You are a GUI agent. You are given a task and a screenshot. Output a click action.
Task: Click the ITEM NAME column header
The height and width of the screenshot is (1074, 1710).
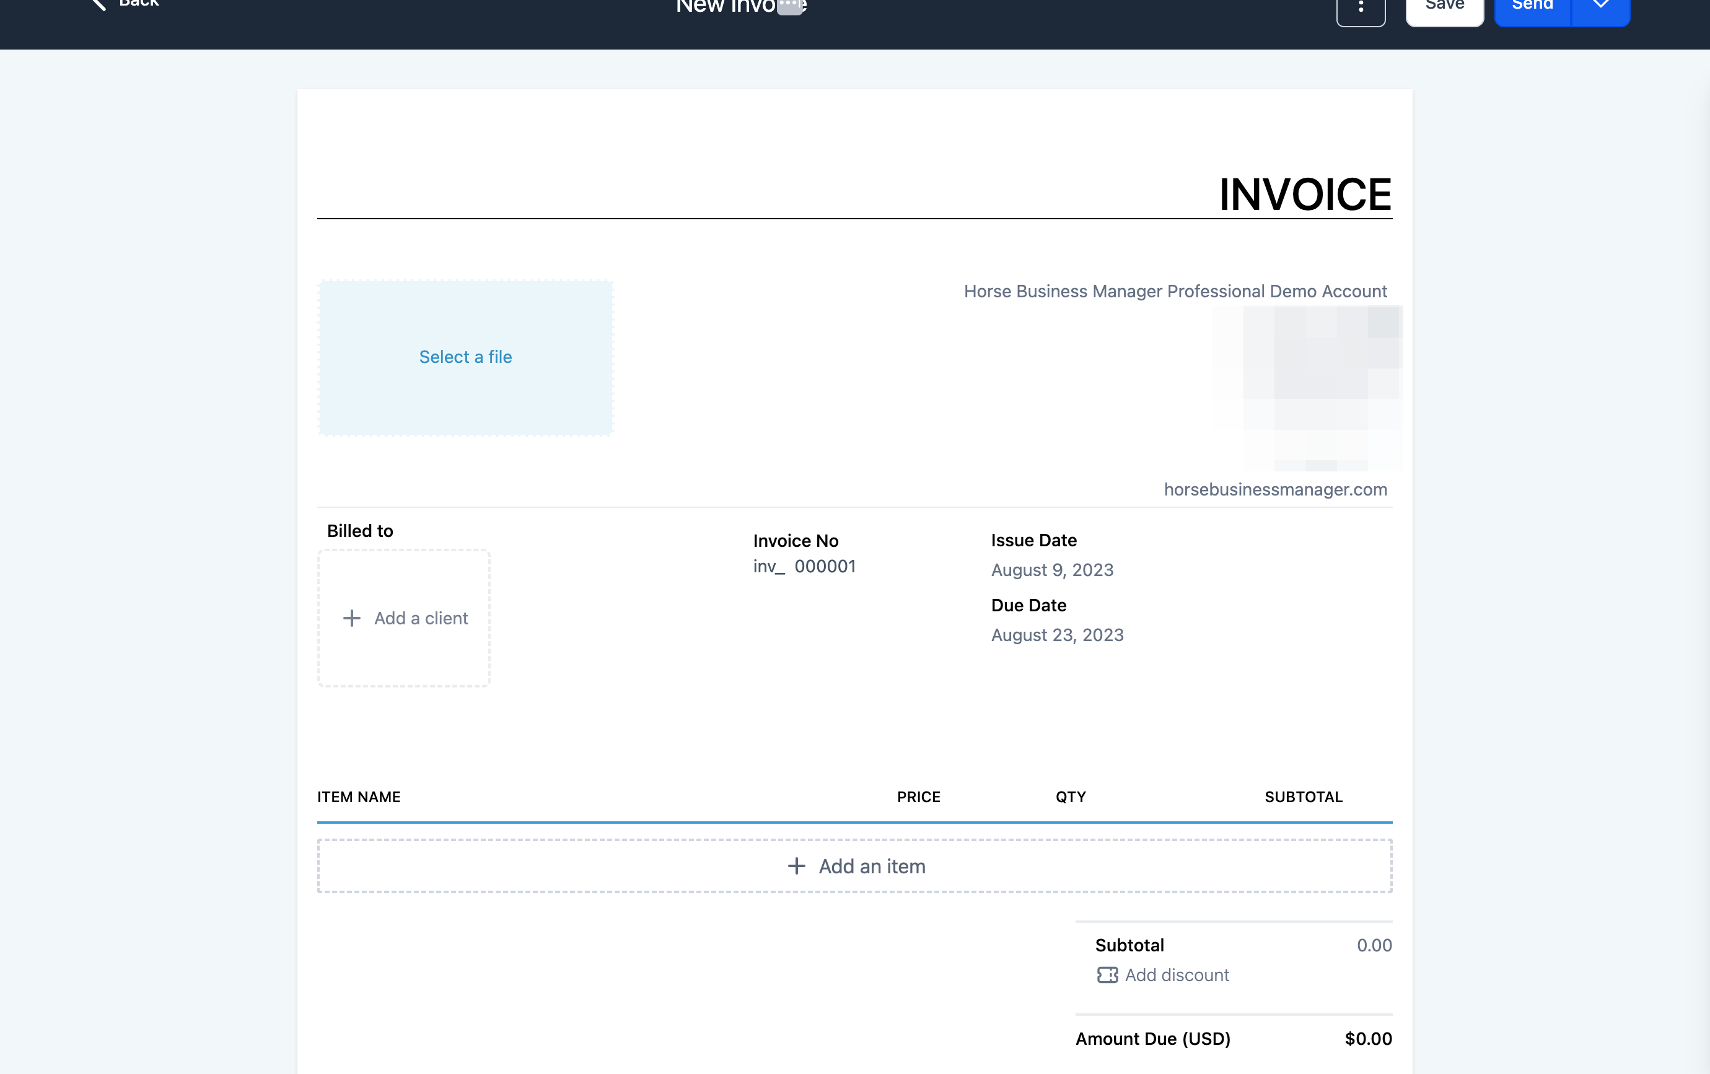359,797
